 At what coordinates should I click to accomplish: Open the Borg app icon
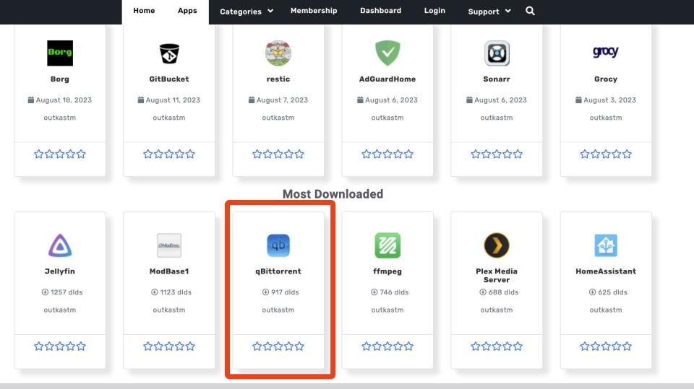pos(60,53)
